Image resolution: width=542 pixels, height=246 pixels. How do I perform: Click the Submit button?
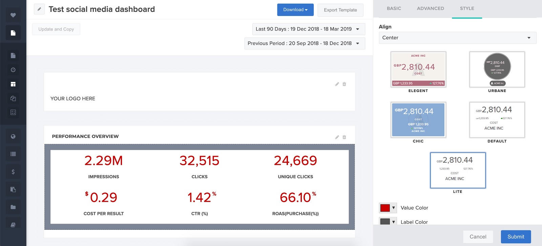pyautogui.click(x=516, y=237)
